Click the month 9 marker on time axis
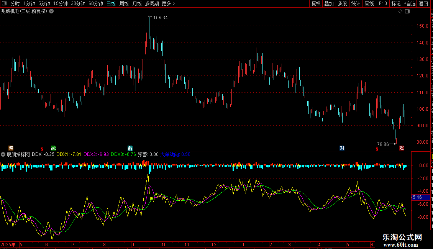Viewport: 433px width, 249px height. [133, 244]
